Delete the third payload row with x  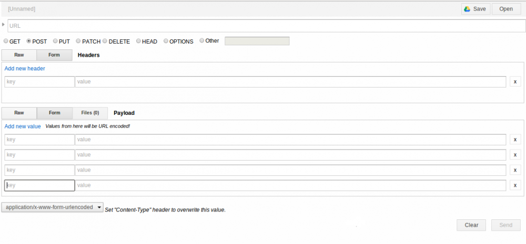[x=515, y=170]
